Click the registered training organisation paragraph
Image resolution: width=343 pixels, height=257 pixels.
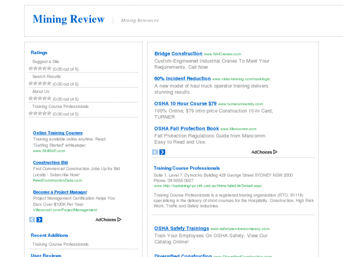click(x=234, y=200)
